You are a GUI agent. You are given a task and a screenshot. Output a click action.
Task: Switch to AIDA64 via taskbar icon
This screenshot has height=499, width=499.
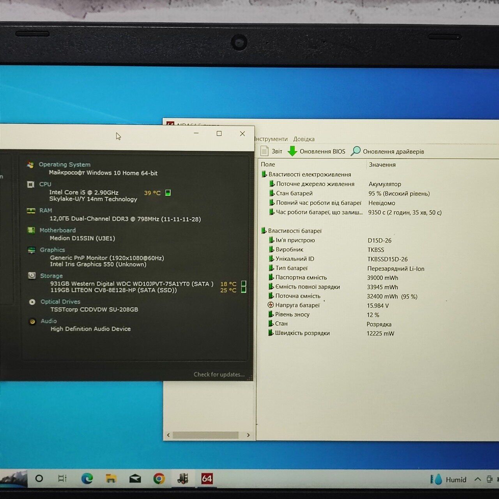point(207,478)
